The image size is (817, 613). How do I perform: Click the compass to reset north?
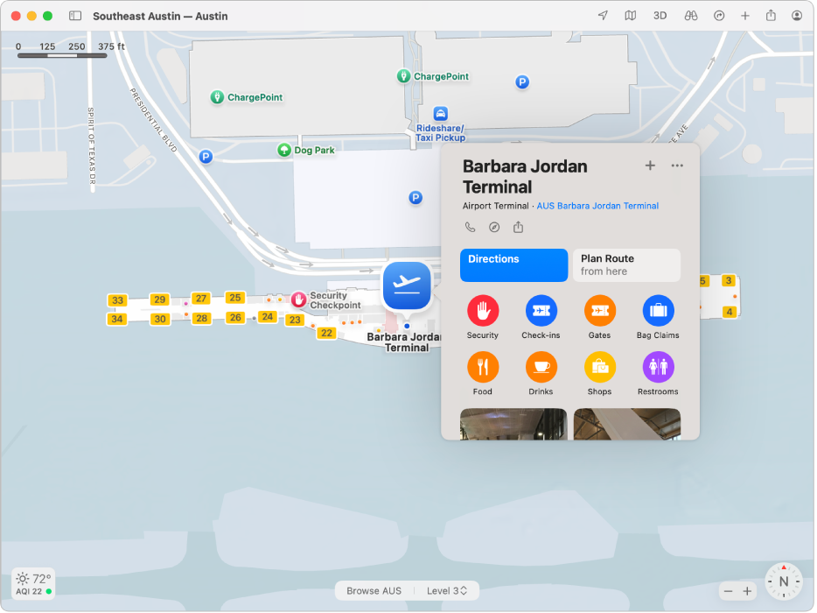tap(783, 581)
